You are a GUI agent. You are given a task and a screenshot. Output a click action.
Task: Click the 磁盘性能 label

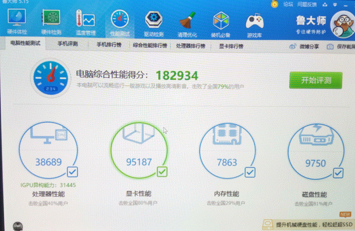tap(315, 194)
